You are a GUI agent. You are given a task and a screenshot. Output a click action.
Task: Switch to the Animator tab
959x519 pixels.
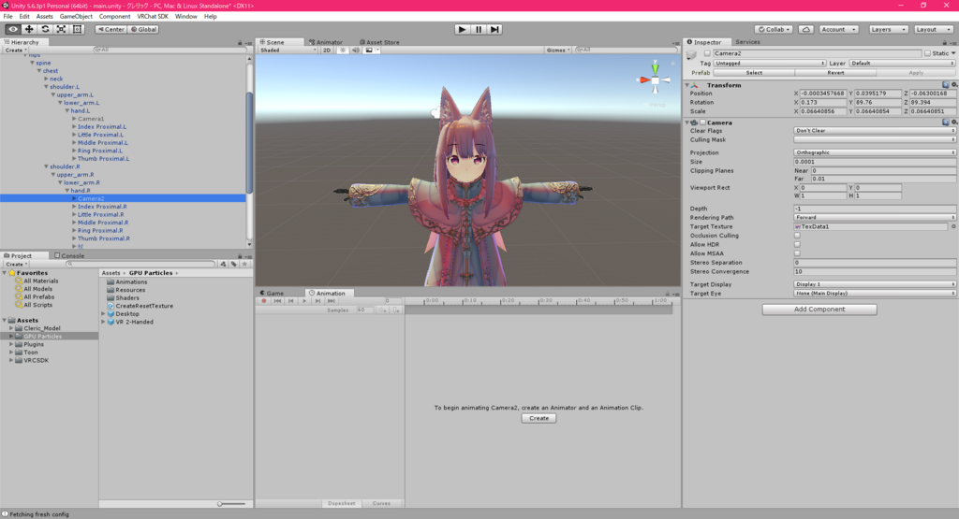pyautogui.click(x=326, y=42)
